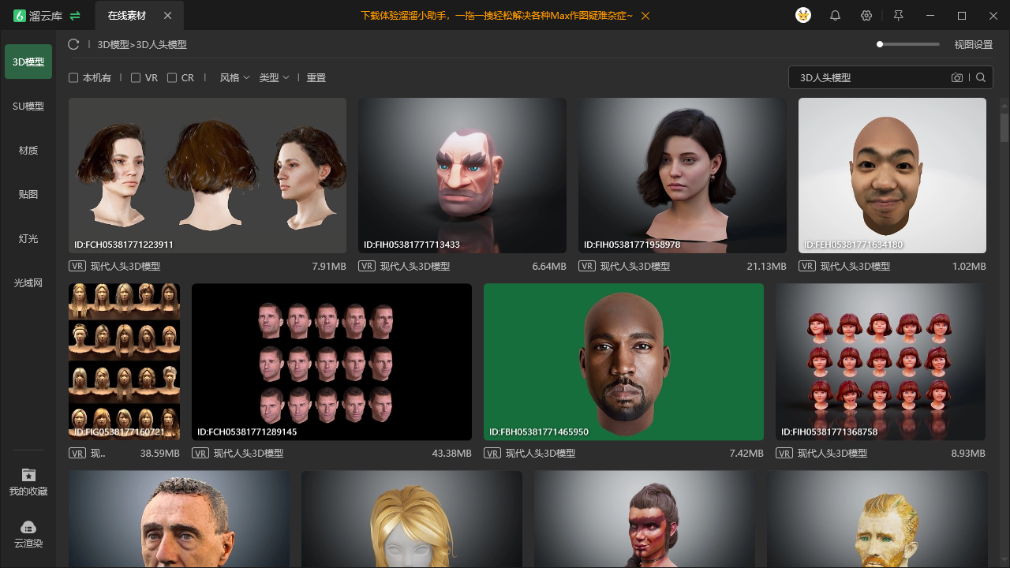The width and height of the screenshot is (1010, 568).
Task: Expand the 风格 dropdown
Action: pyautogui.click(x=234, y=77)
